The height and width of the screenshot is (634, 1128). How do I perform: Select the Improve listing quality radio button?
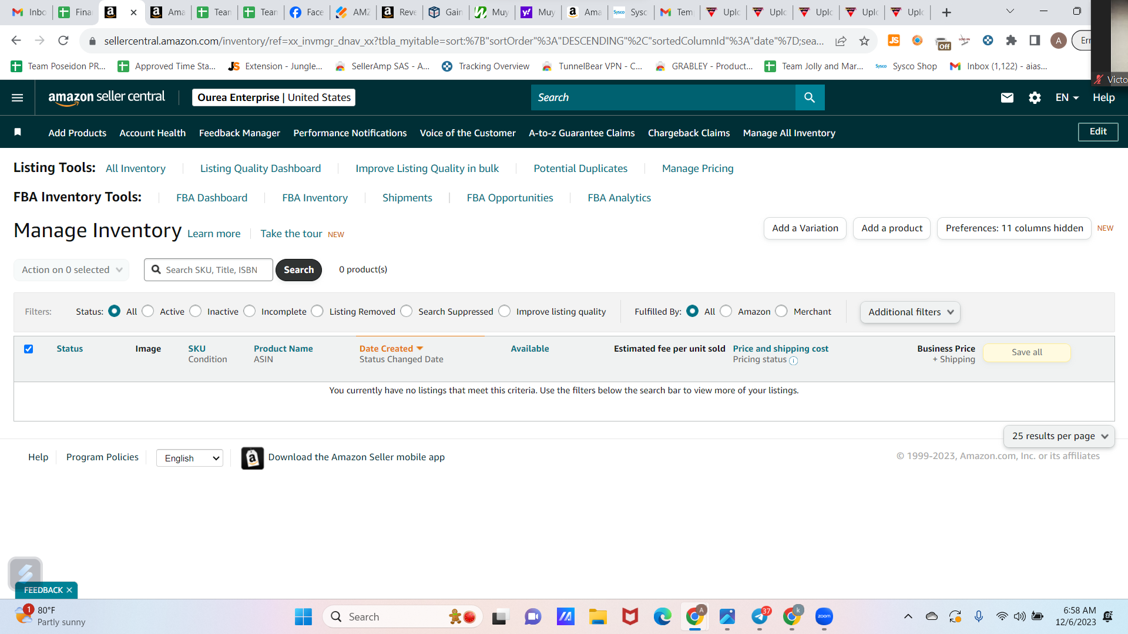click(x=505, y=311)
